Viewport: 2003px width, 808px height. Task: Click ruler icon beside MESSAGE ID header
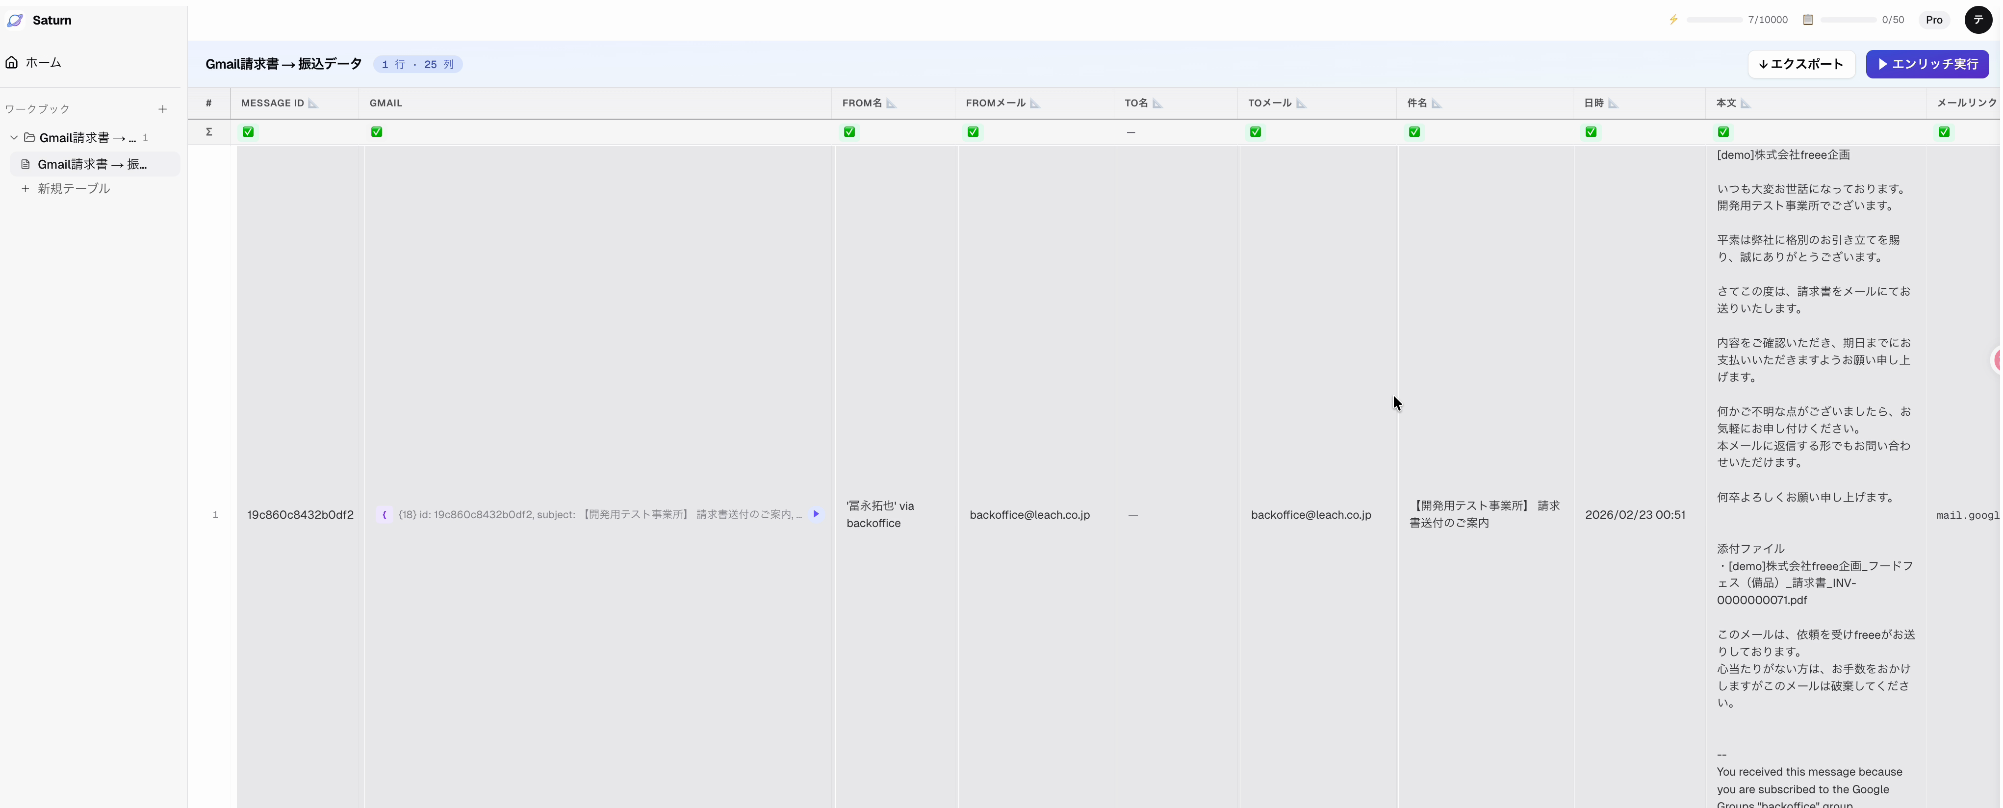313,103
